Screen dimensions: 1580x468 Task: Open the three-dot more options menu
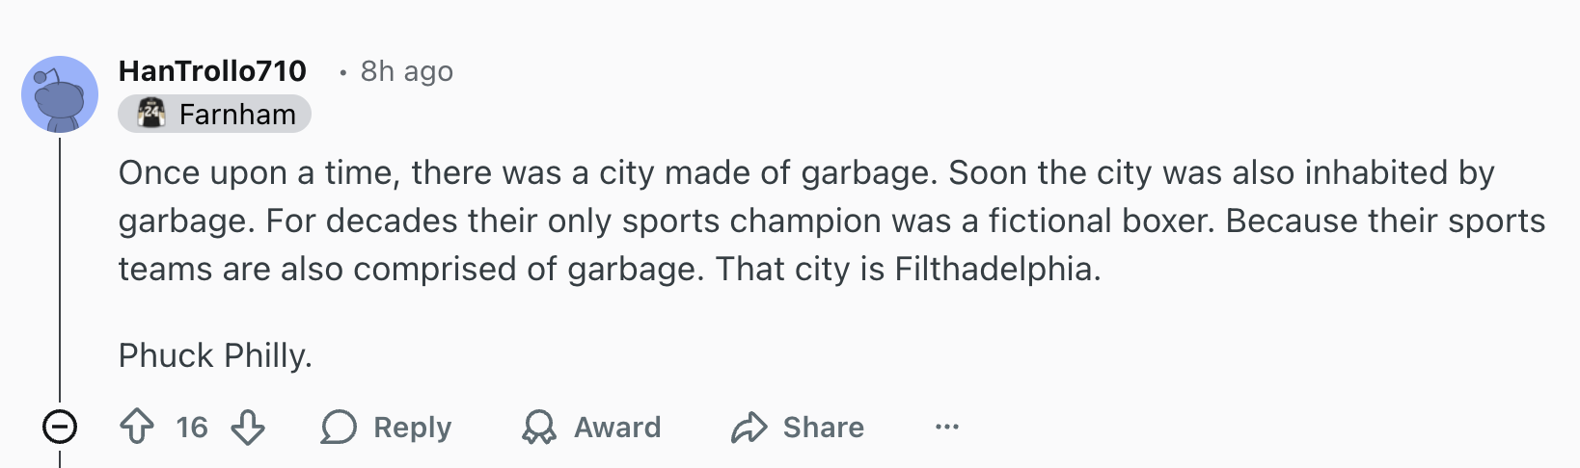[947, 427]
